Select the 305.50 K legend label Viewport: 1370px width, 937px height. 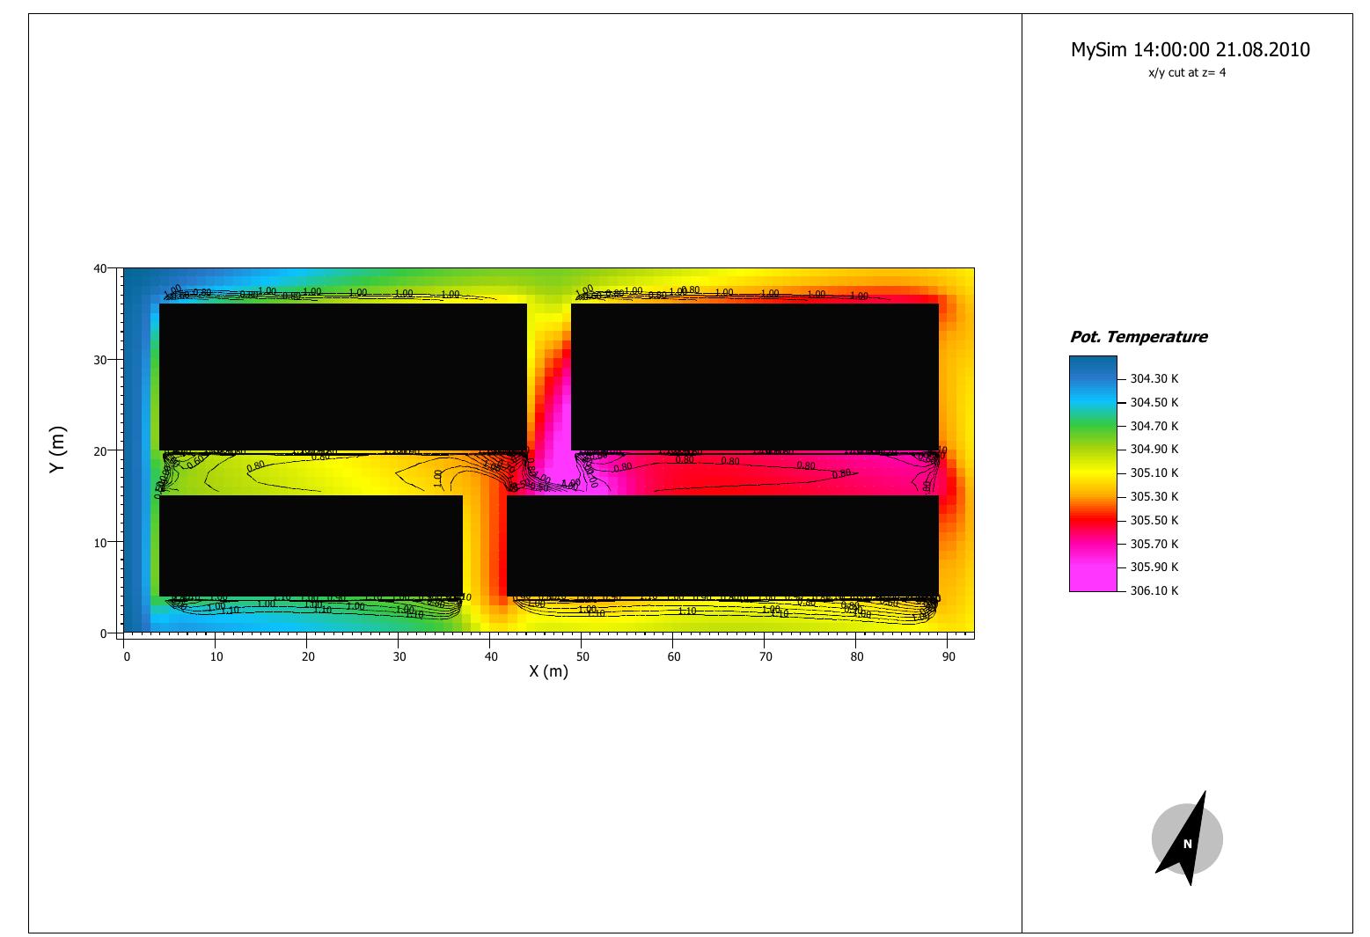(x=1154, y=521)
